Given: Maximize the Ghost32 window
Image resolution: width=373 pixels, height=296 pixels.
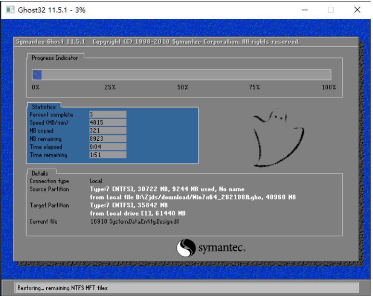Looking at the screenshot, I should click(331, 10).
